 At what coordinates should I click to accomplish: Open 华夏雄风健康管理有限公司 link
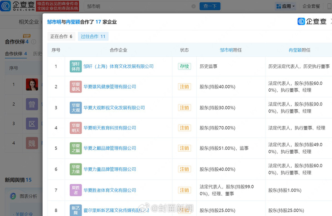tap(110, 86)
